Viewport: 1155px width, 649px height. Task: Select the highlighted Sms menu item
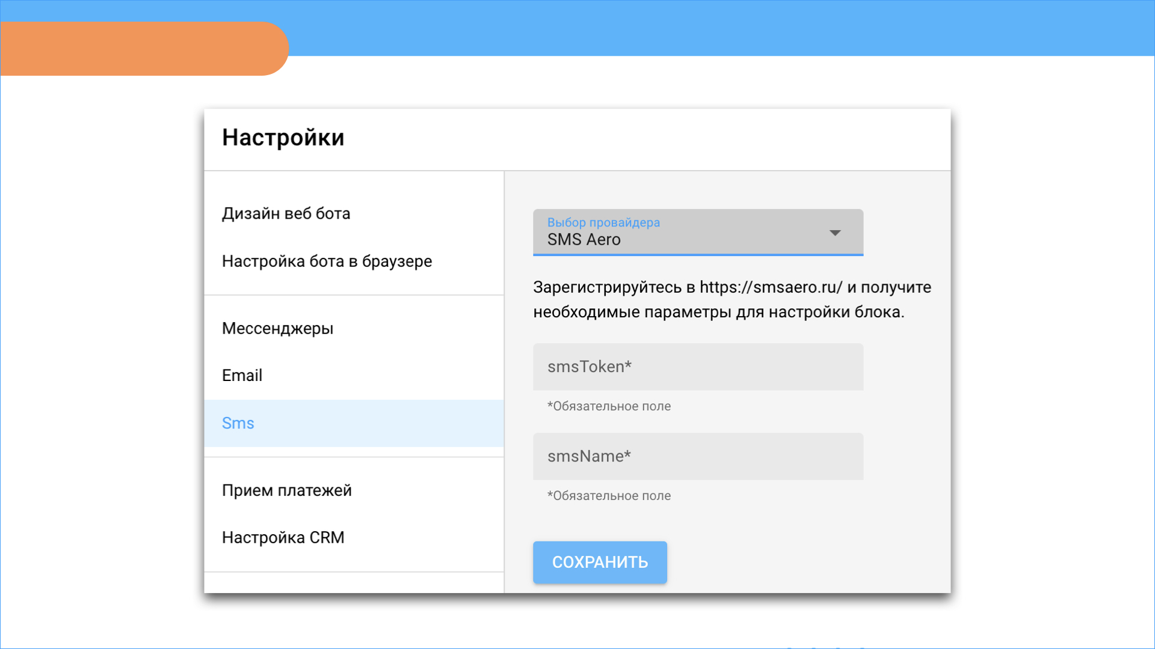click(x=238, y=424)
